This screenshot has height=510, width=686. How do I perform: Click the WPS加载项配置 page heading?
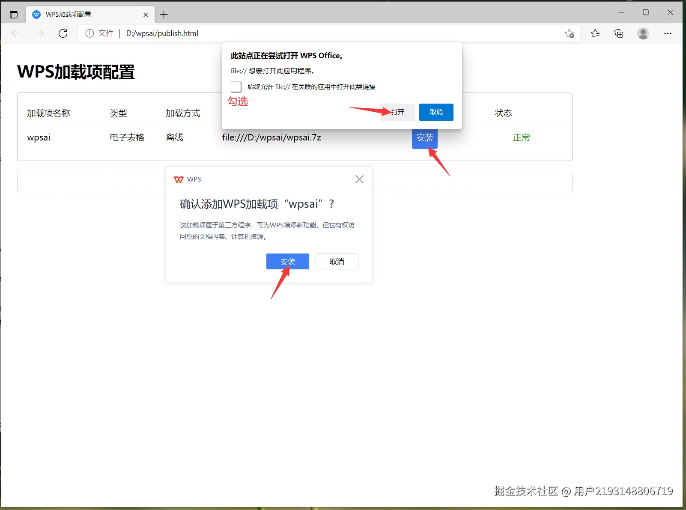point(76,72)
